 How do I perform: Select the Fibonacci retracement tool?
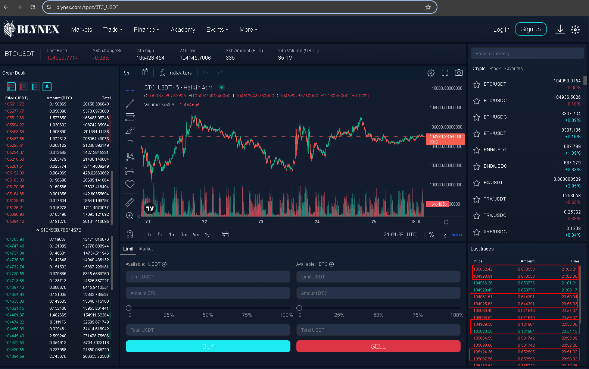point(130,117)
